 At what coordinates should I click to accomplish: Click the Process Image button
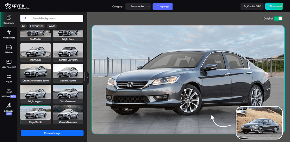pos(52,133)
